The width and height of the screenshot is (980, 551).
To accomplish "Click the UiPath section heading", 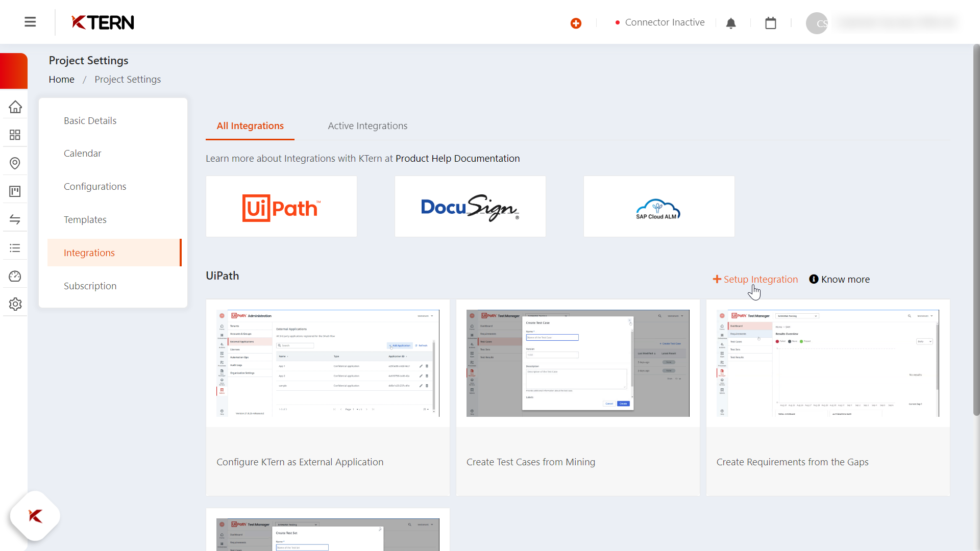I will click(x=223, y=276).
